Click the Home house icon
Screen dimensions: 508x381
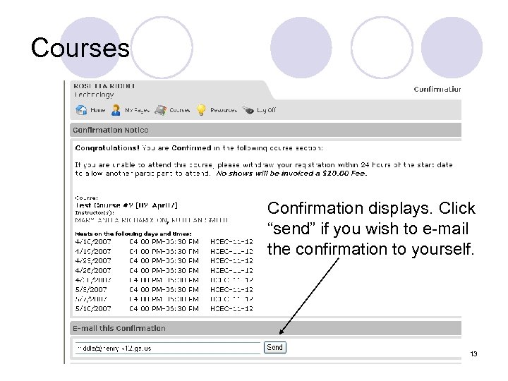click(81, 110)
